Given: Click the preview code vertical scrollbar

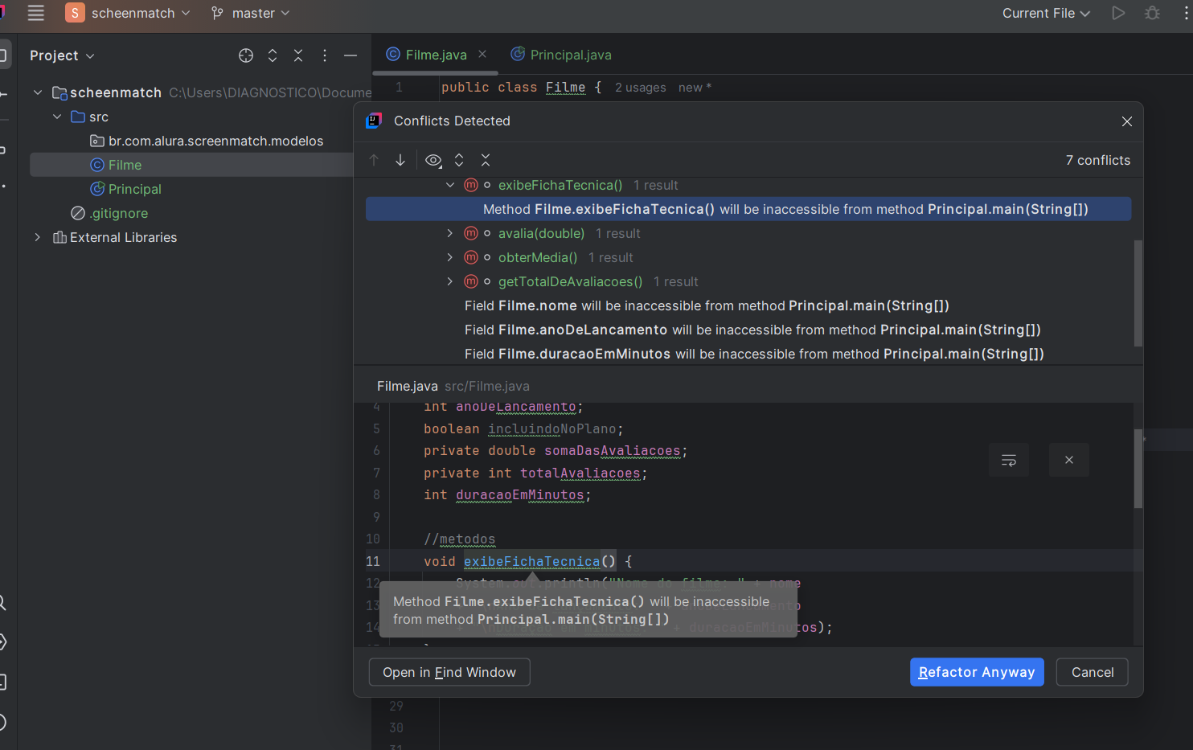Looking at the screenshot, I should pyautogui.click(x=1138, y=469).
